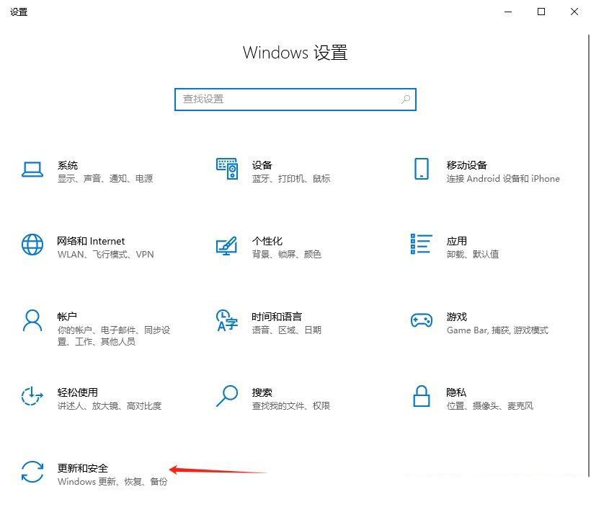The height and width of the screenshot is (510, 591).
Task: Open 系统 settings title
Action: [68, 165]
